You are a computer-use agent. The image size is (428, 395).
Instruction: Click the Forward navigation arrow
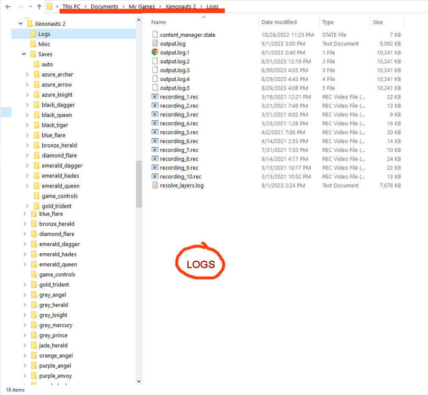coord(21,6)
